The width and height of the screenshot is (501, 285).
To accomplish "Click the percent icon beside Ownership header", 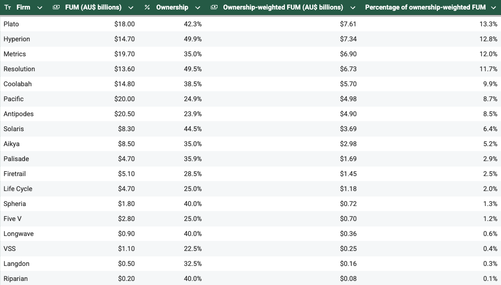I will tap(147, 8).
